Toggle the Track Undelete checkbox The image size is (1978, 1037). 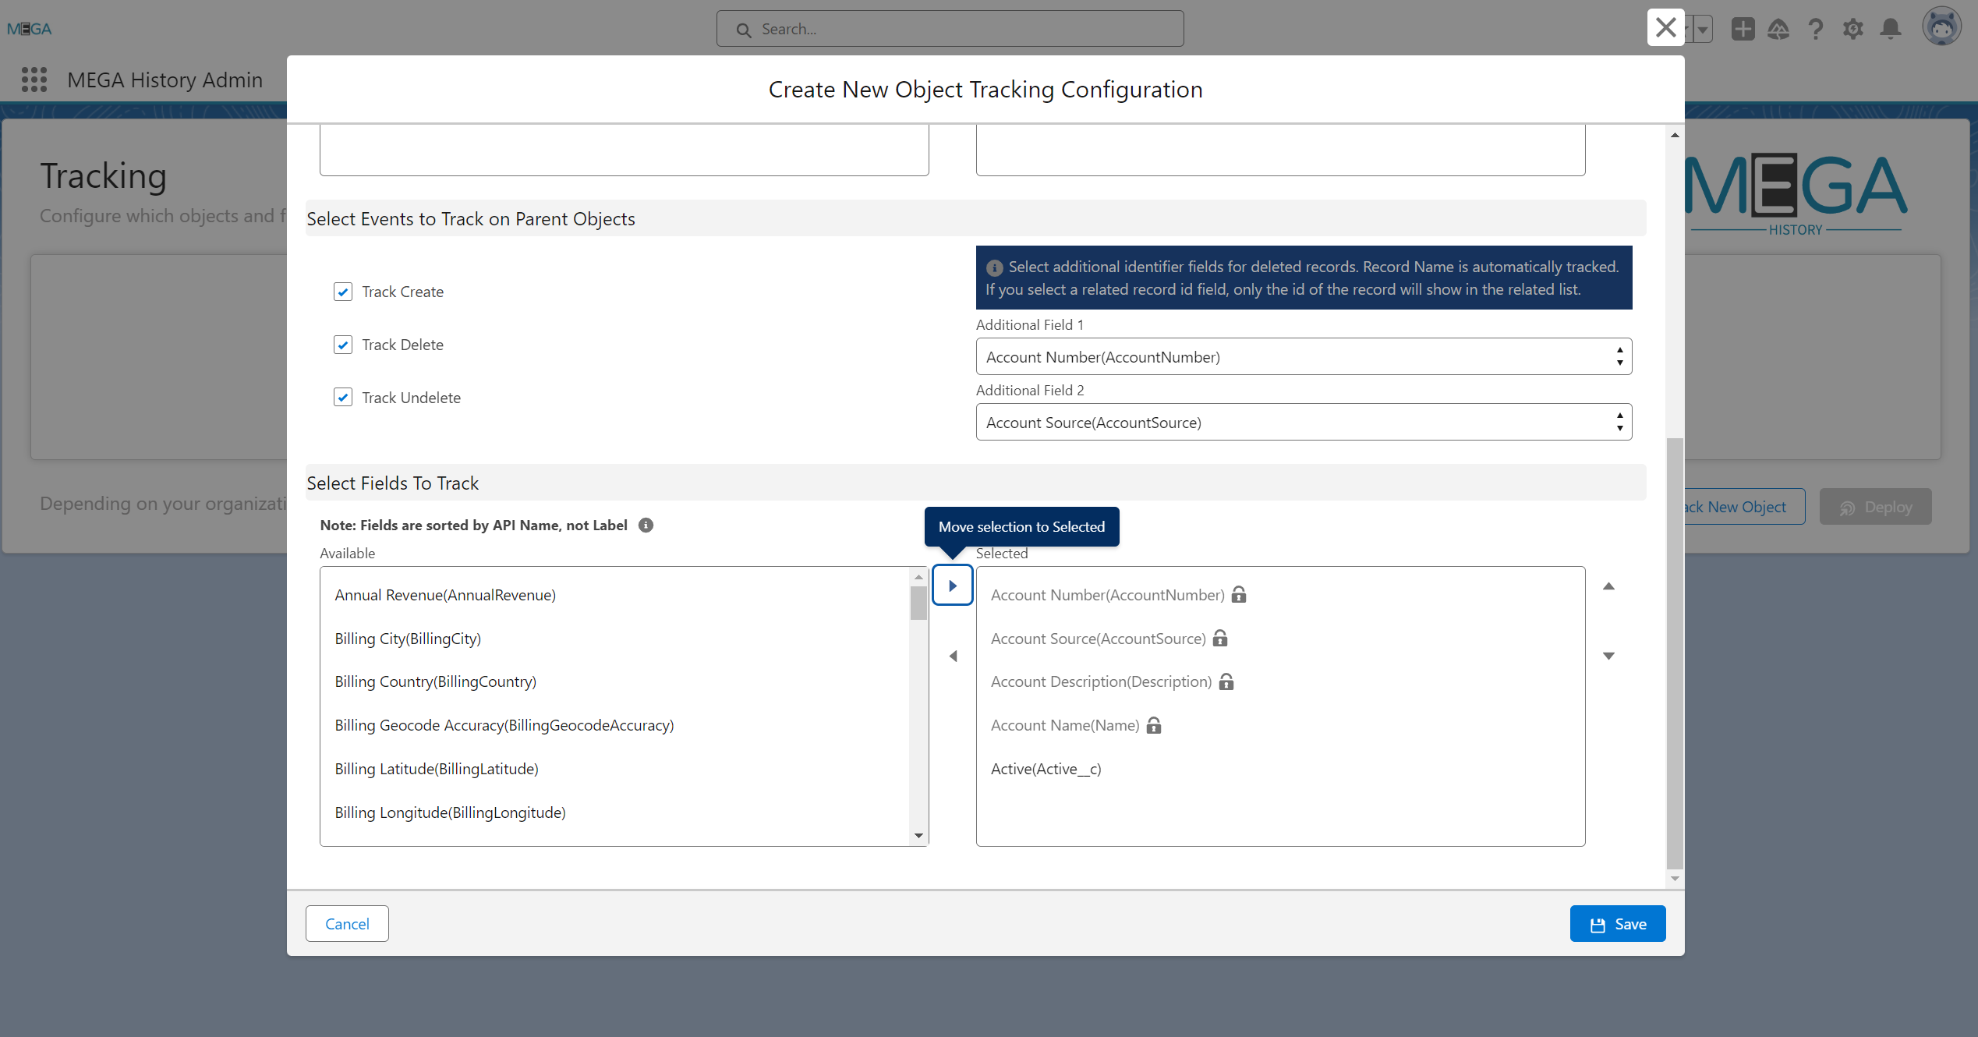pos(343,398)
